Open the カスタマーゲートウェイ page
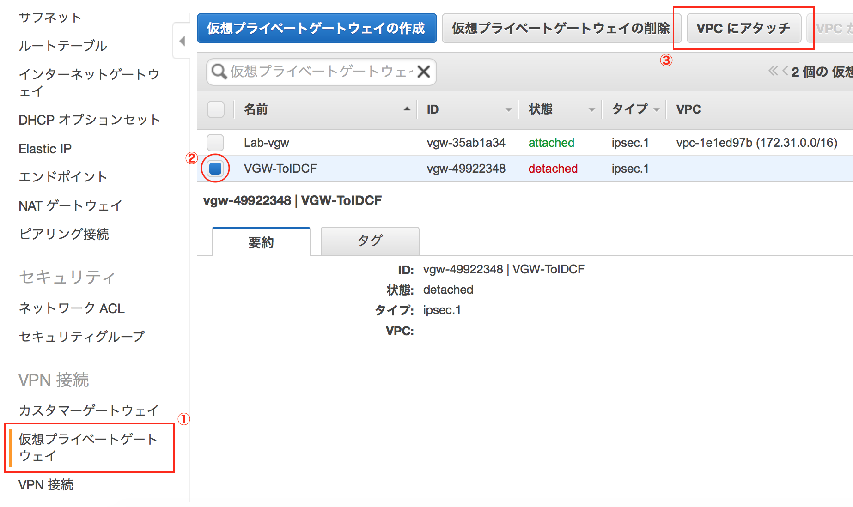 (x=88, y=410)
